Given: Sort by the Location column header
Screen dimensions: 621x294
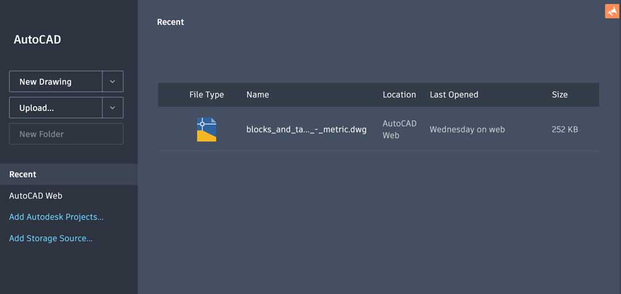Looking at the screenshot, I should click(x=399, y=95).
